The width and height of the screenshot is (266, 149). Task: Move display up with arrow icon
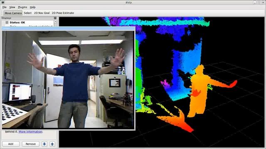[x=52, y=144]
